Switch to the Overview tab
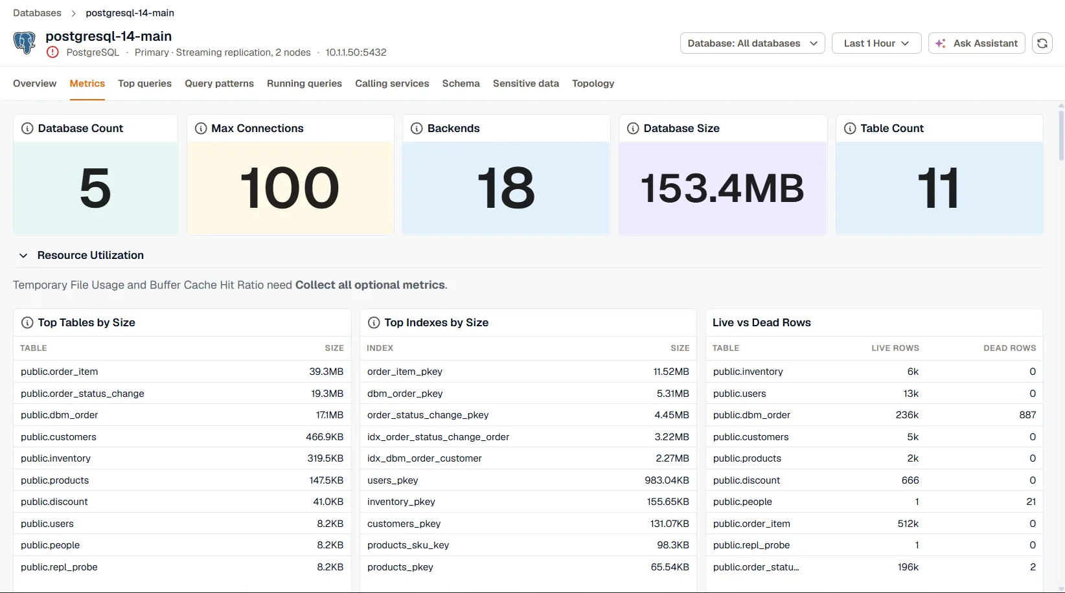The height and width of the screenshot is (593, 1065). pyautogui.click(x=35, y=84)
